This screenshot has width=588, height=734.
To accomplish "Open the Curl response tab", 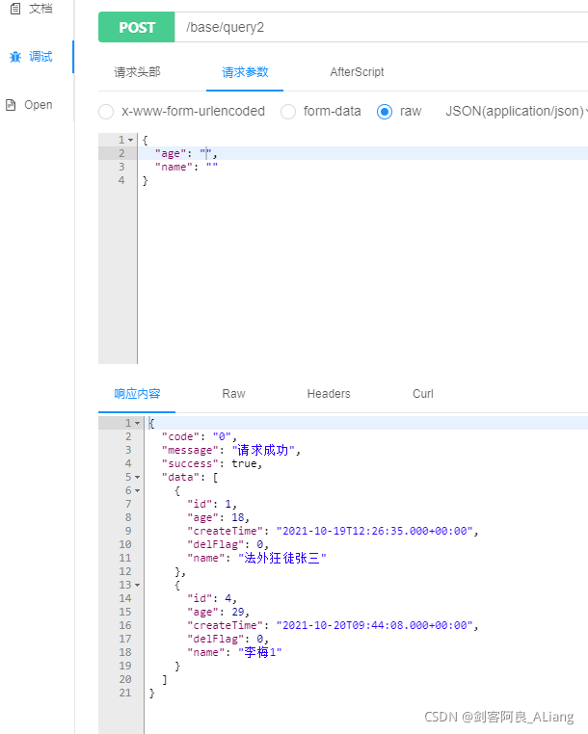I will click(x=423, y=394).
